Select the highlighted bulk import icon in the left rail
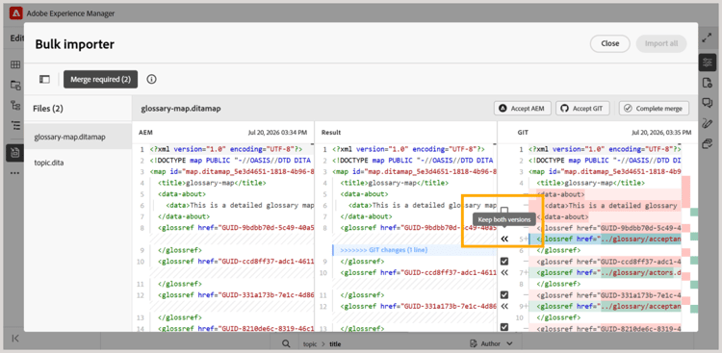Image resolution: width=722 pixels, height=353 pixels. 15,153
